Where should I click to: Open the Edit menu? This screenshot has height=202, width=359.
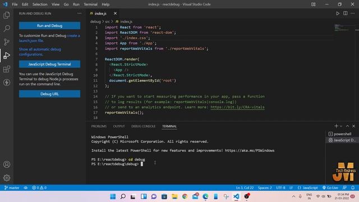(25, 4)
